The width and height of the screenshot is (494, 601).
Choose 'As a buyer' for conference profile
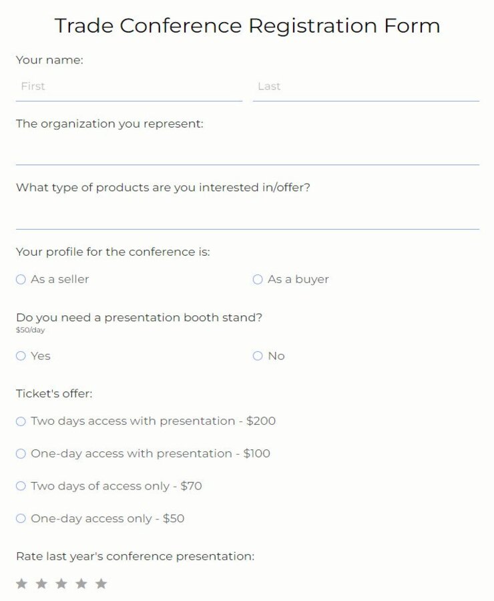click(257, 279)
